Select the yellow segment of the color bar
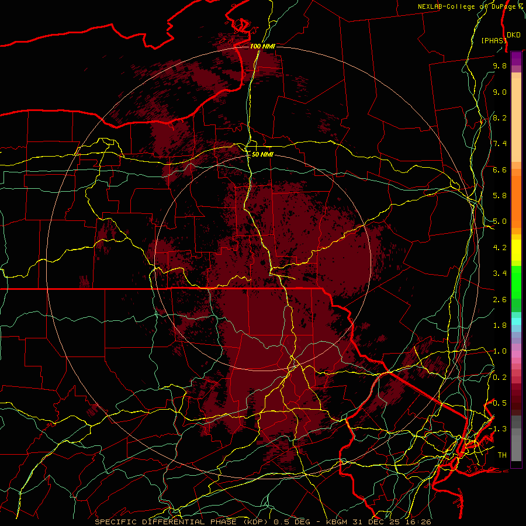This screenshot has width=526, height=526. click(516, 250)
